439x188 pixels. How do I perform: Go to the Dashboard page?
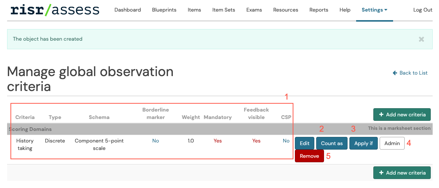pos(128,10)
